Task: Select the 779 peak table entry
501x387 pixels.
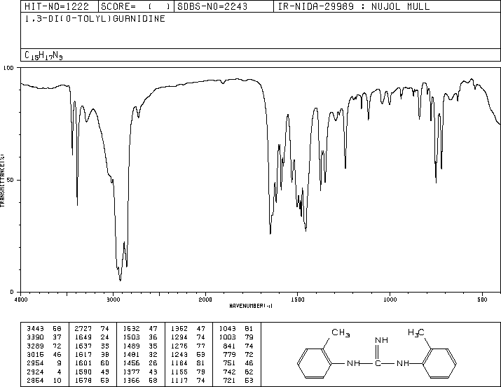Action: coord(238,354)
